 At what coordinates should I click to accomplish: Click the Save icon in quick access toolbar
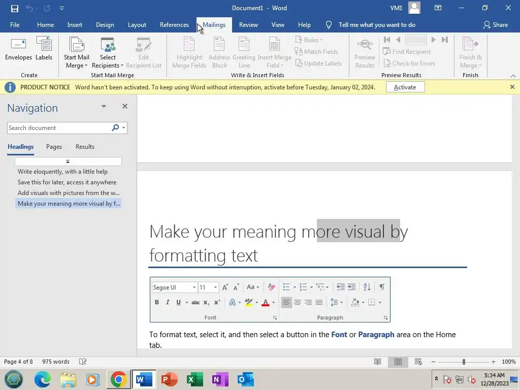point(15,8)
